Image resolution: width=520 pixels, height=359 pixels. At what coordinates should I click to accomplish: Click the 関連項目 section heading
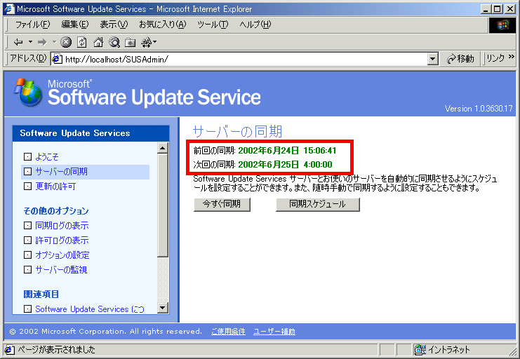[41, 294]
